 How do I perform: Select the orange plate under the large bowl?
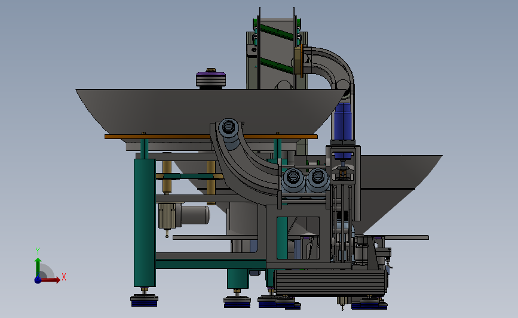(x=211, y=136)
